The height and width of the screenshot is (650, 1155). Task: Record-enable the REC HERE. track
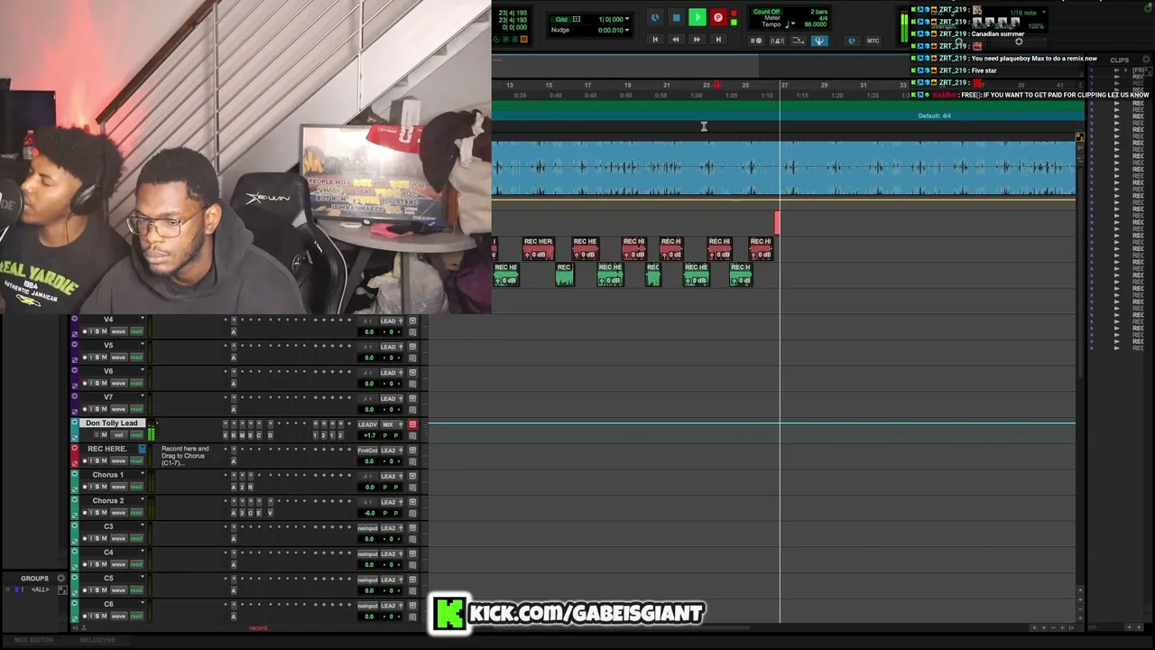(86, 461)
